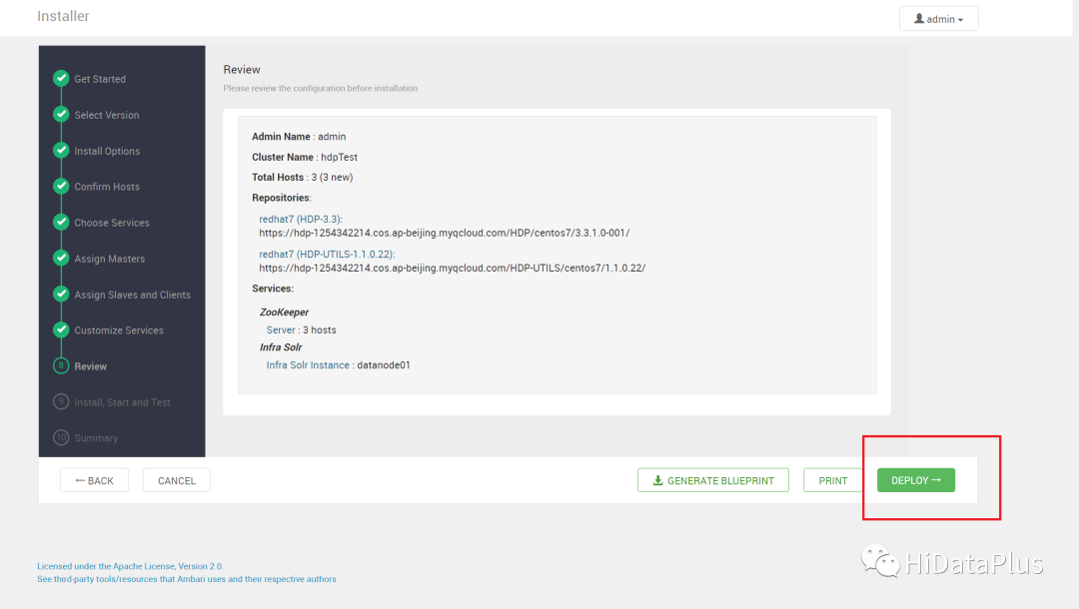This screenshot has height=609, width=1079.
Task: Click the Infra Solr Instance label
Action: [308, 365]
